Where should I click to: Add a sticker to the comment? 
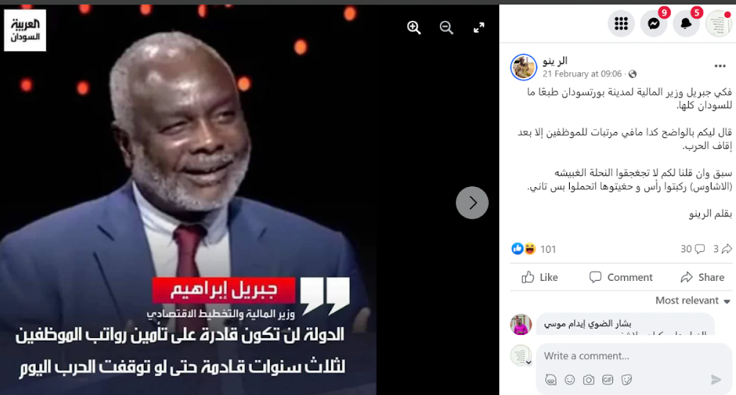627,380
